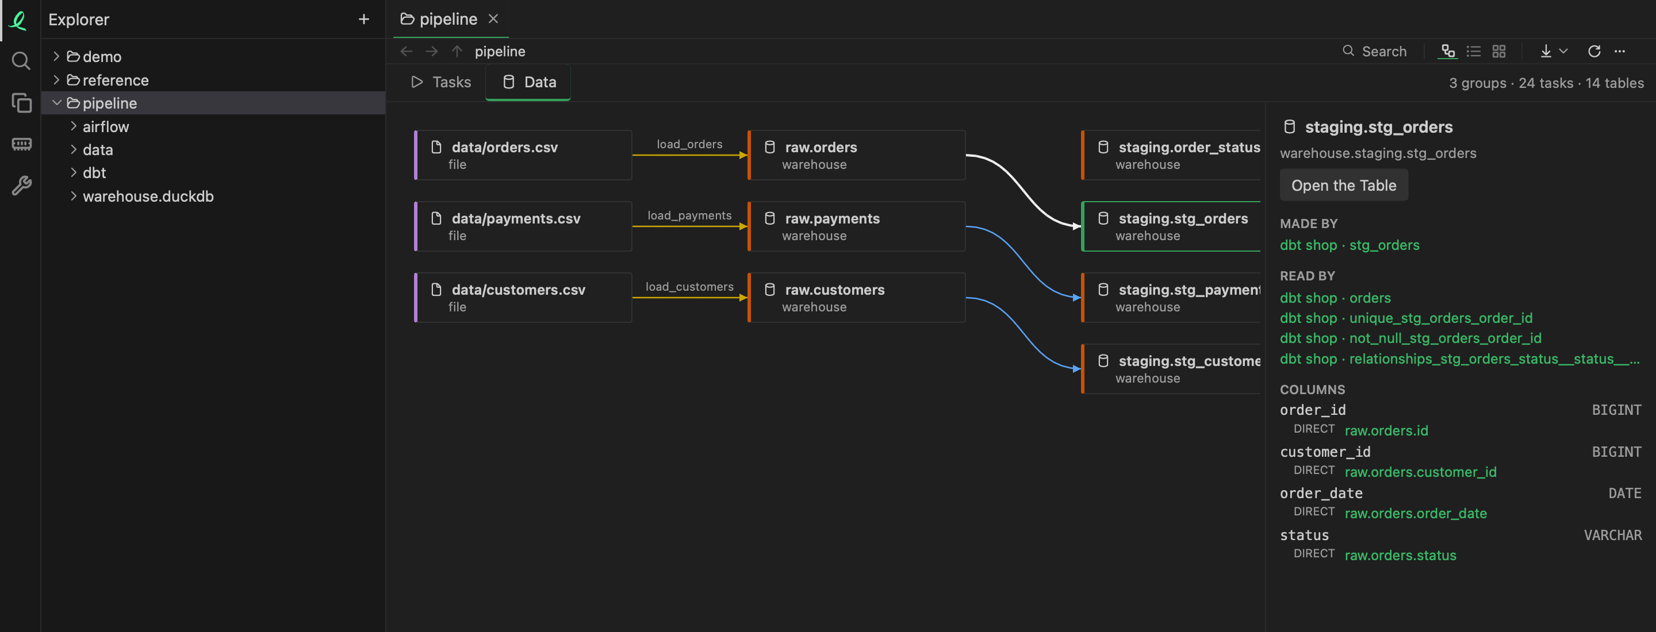Click the download icon in toolbar
The height and width of the screenshot is (632, 1656).
(x=1546, y=51)
